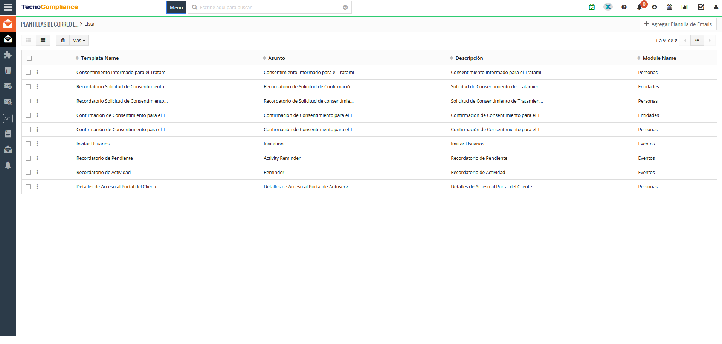This screenshot has height=344, width=722.
Task: Open row actions for Recordatorio de Pendiente
Action: (37, 158)
